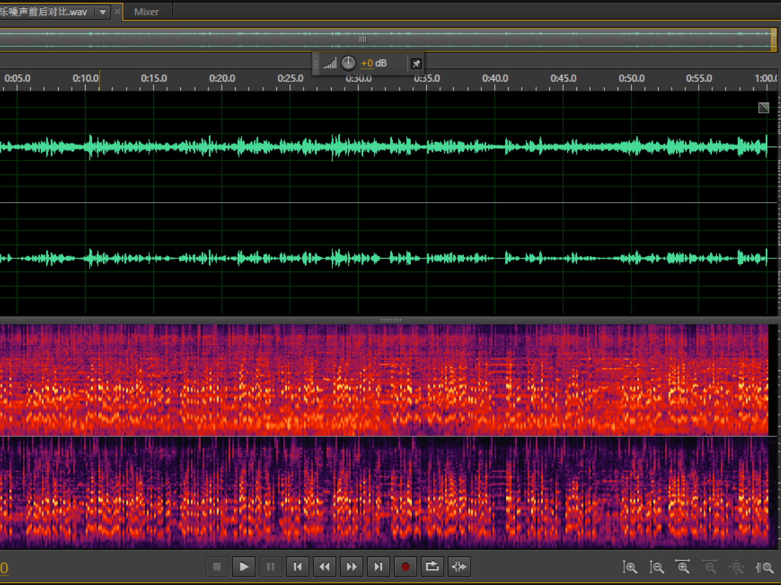Image resolution: width=781 pixels, height=585 pixels.
Task: Move playhead to next marker
Action: pyautogui.click(x=378, y=566)
